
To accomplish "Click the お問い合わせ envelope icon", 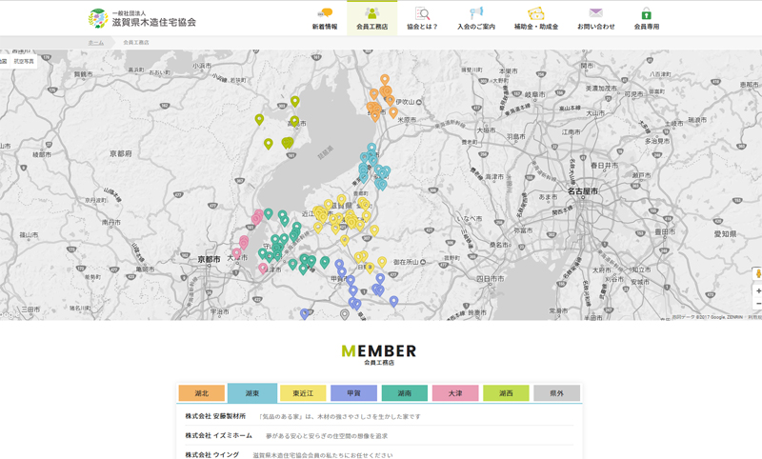I will pos(595,13).
